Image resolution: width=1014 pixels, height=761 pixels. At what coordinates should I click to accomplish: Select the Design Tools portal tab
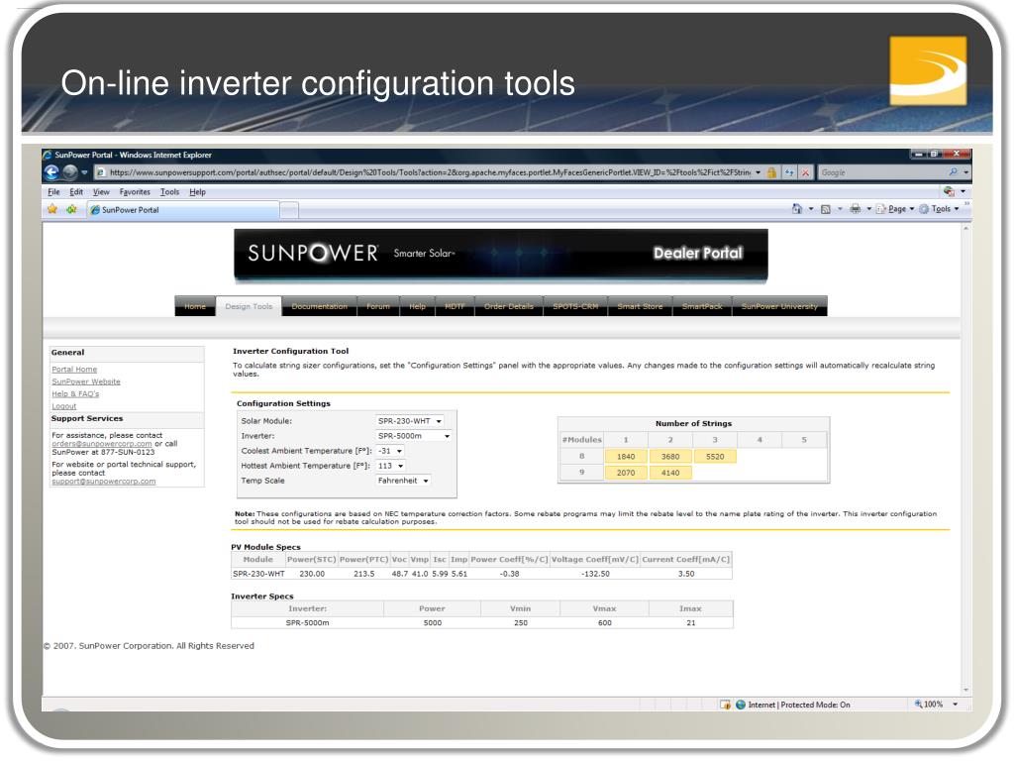point(249,306)
